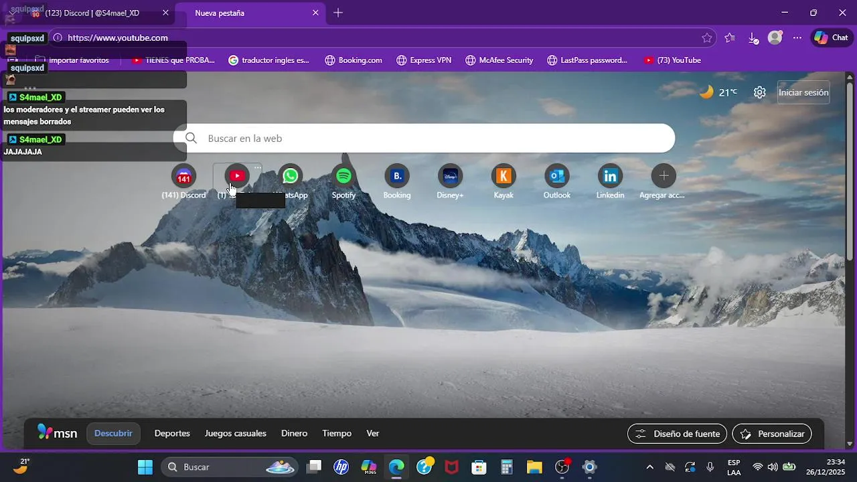Open the taskbar clock showing 23:34

click(826, 467)
